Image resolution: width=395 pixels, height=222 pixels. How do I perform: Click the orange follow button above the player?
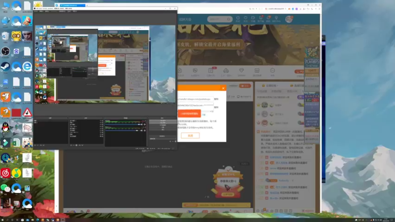[245, 86]
